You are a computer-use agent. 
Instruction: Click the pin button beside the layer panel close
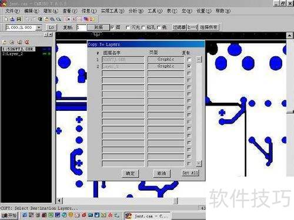pos(46,35)
